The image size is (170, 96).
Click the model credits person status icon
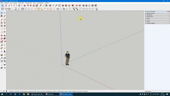(x=6, y=91)
